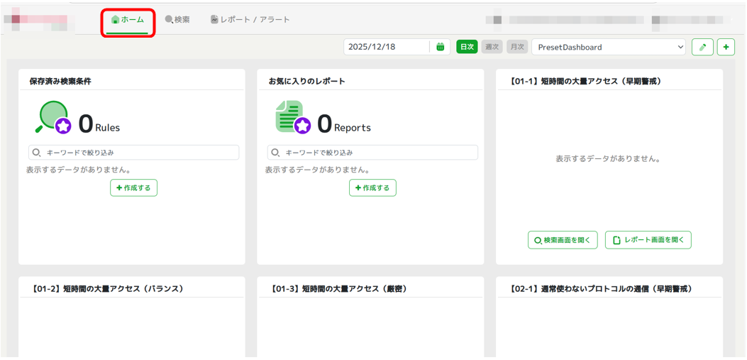Click the 検索画面を開く button
This screenshot has height=360, width=747.
coord(563,240)
